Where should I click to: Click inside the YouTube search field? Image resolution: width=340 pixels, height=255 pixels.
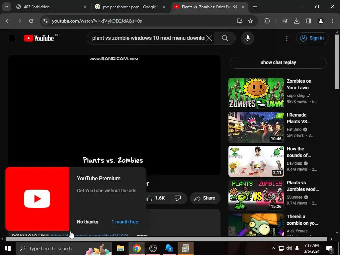point(148,38)
